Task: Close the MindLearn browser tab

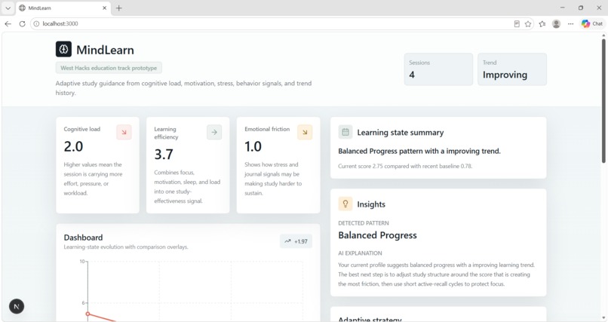Action: [x=104, y=8]
